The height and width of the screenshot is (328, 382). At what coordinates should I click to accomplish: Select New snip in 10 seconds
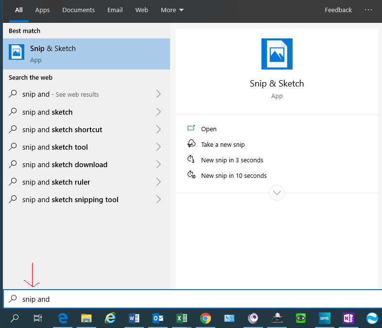point(234,176)
